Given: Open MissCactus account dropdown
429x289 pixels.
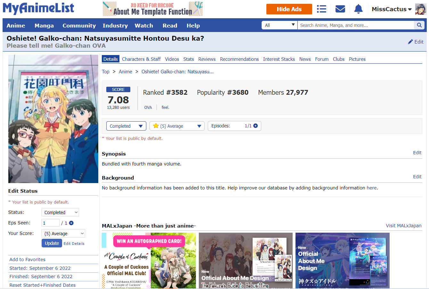Looking at the screenshot, I should 391,9.
